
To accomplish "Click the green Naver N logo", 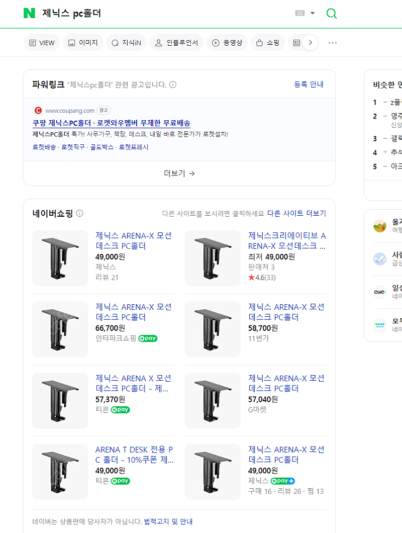I will click(29, 13).
